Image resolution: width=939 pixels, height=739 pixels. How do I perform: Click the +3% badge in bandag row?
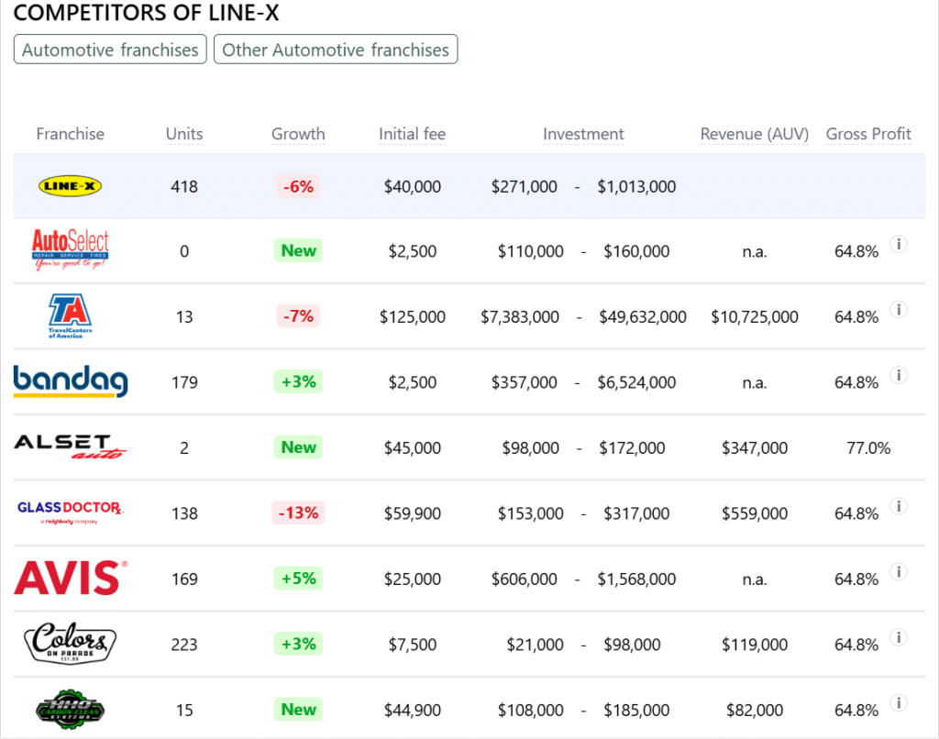[298, 381]
